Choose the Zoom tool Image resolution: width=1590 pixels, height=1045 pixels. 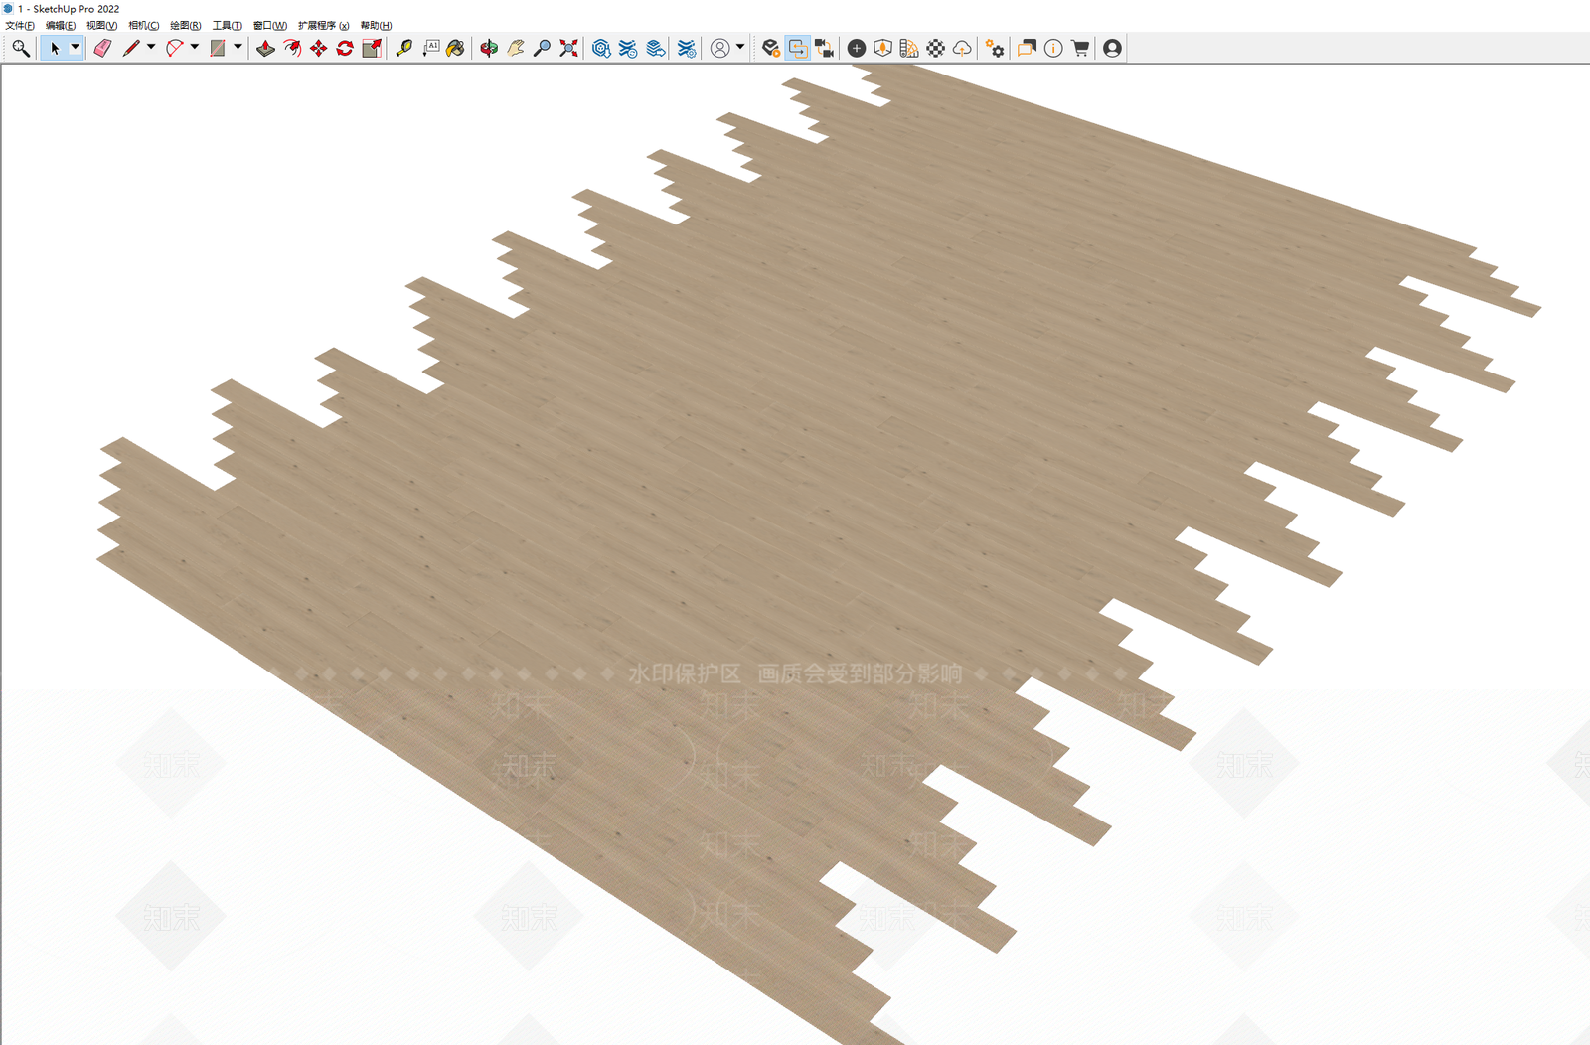(542, 48)
